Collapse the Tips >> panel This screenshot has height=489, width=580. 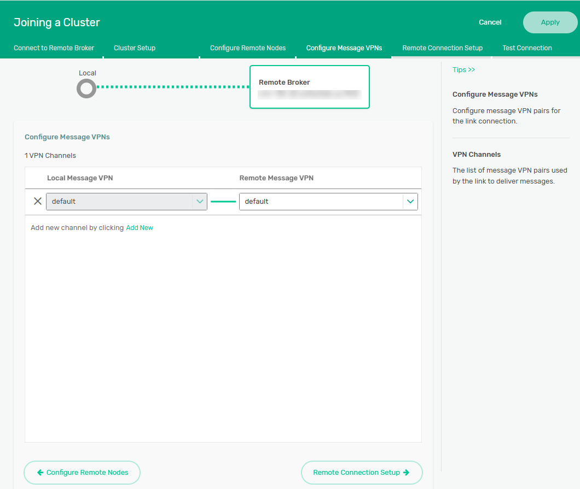coord(463,70)
